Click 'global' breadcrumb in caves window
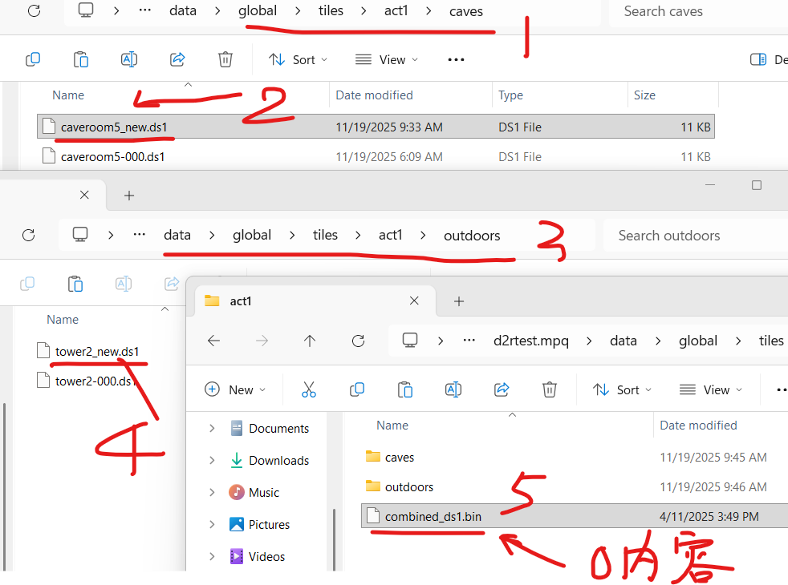The height and width of the screenshot is (585, 788). pos(258,10)
